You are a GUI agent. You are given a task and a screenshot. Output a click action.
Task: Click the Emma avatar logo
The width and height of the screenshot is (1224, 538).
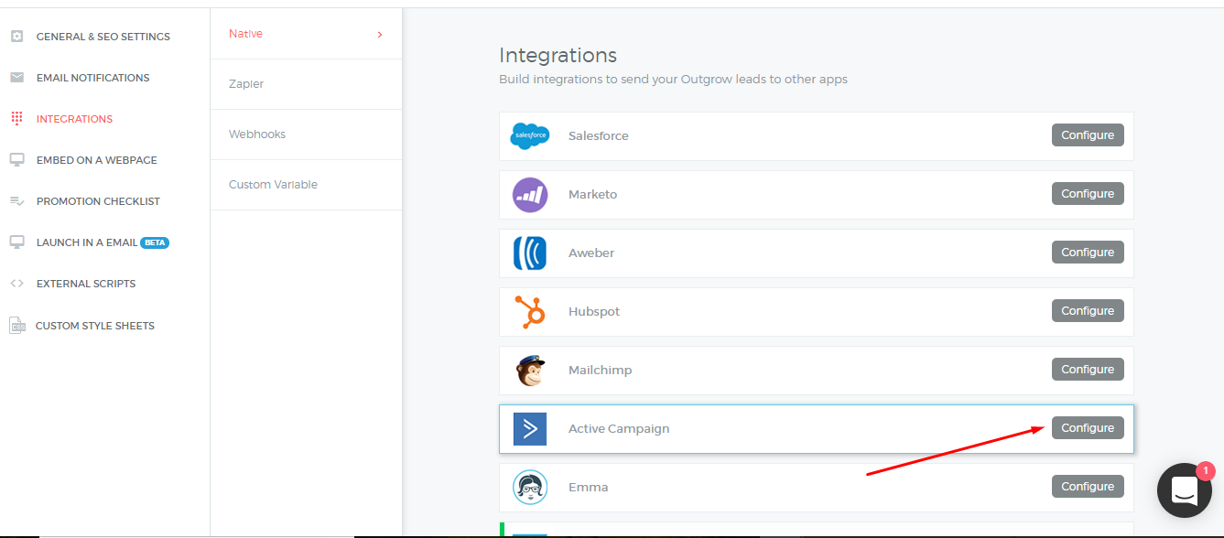(530, 488)
